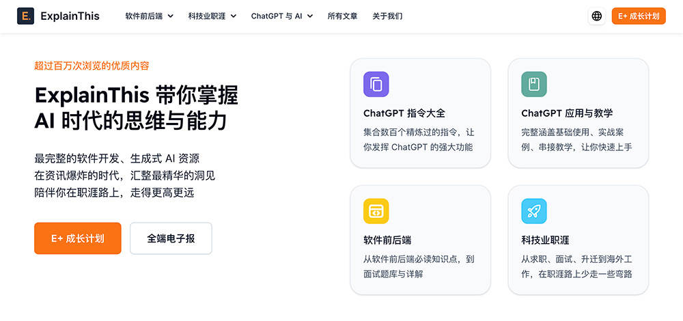Click the blue 科技业职涯 rocket icon
The height and width of the screenshot is (321, 683).
[534, 211]
